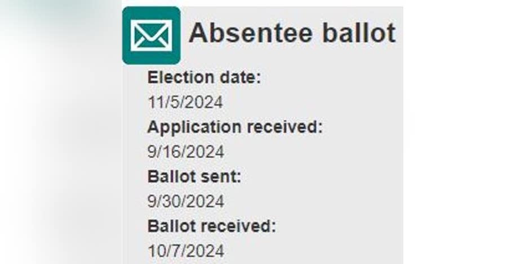Select the "Ballot sent:" label
The width and height of the screenshot is (525, 264).
pos(194,176)
